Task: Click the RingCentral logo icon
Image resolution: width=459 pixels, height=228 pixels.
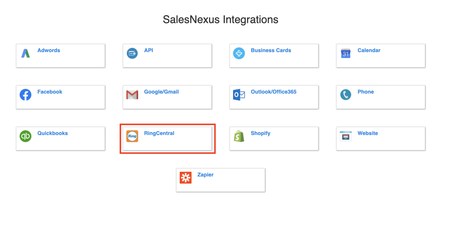Action: tap(132, 136)
